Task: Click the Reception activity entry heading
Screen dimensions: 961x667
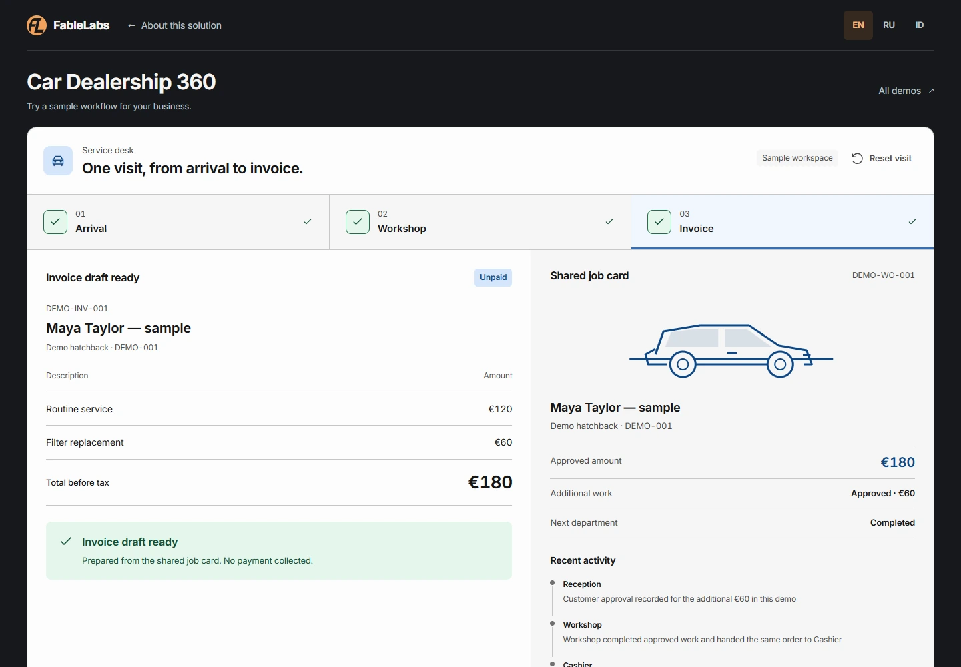Action: [x=582, y=584]
